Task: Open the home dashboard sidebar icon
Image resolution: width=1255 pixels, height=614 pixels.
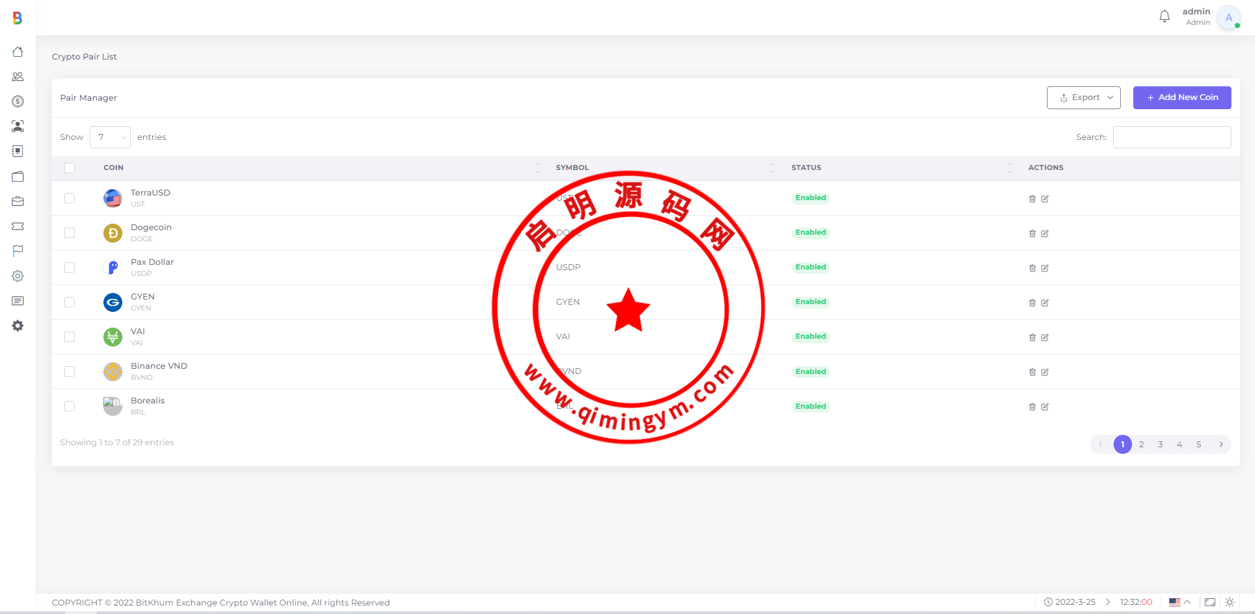Action: (18, 52)
